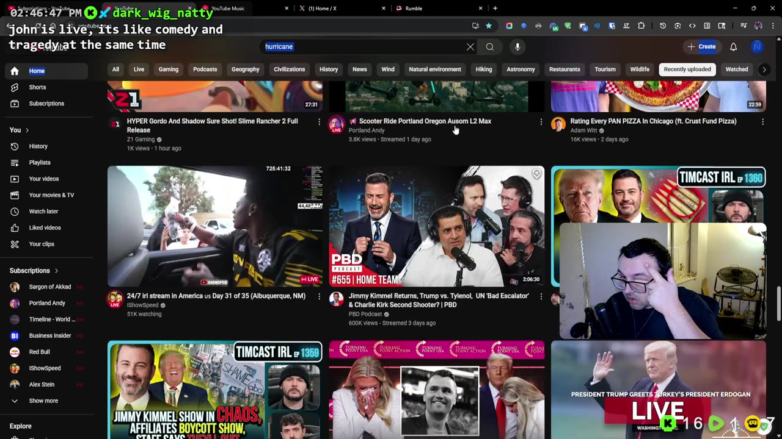
Task: Click the Adam Witt channel avatar
Action: tap(558, 125)
